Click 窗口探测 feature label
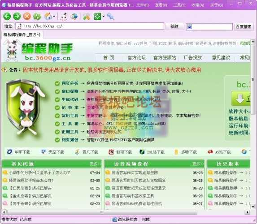The image size is (257, 224). [x=70, y=91]
